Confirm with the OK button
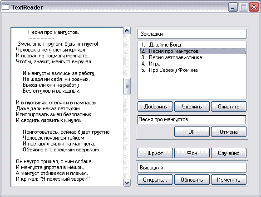 (x=192, y=132)
